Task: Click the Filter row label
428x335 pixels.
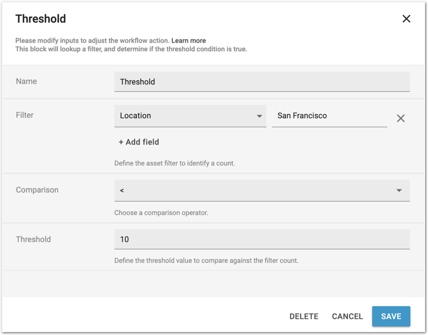Action: pos(25,115)
